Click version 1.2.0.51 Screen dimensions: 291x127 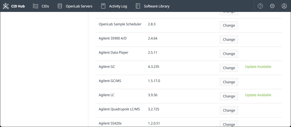click(154, 123)
